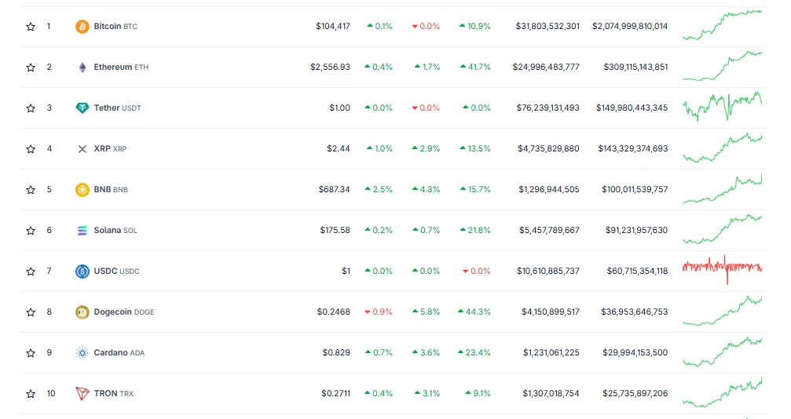Open the Ethereum ETH coin page
The width and height of the screenshot is (791, 419).
coord(121,67)
